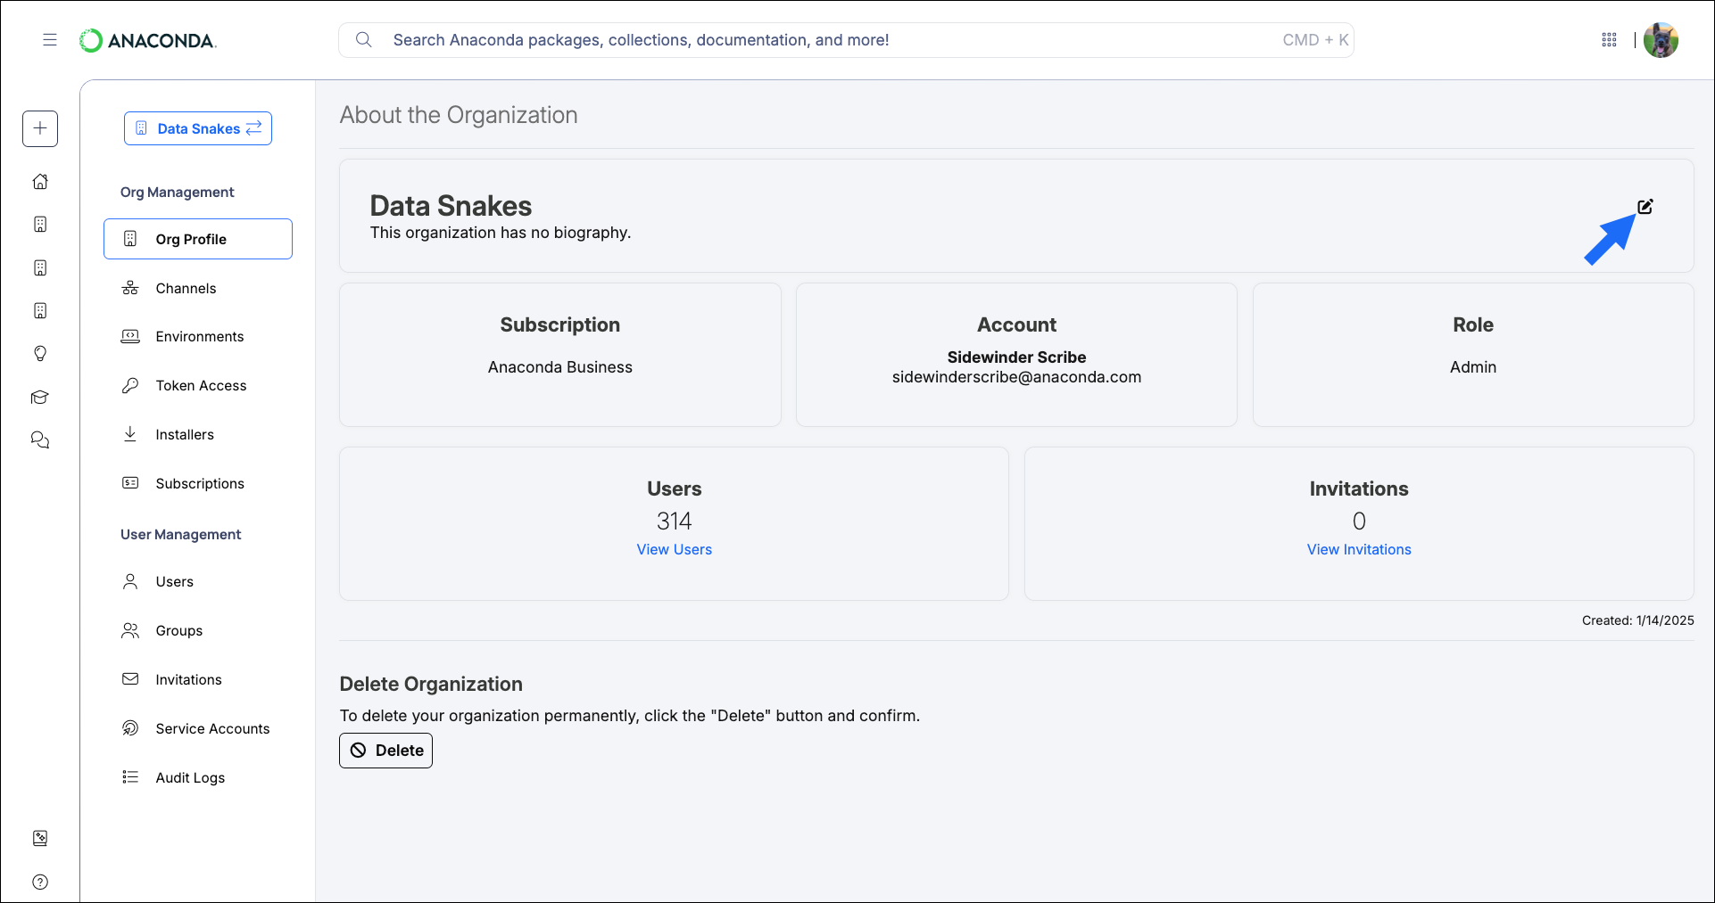The image size is (1715, 903).
Task: Click the lightbulb icon in the sidebar
Action: click(40, 354)
